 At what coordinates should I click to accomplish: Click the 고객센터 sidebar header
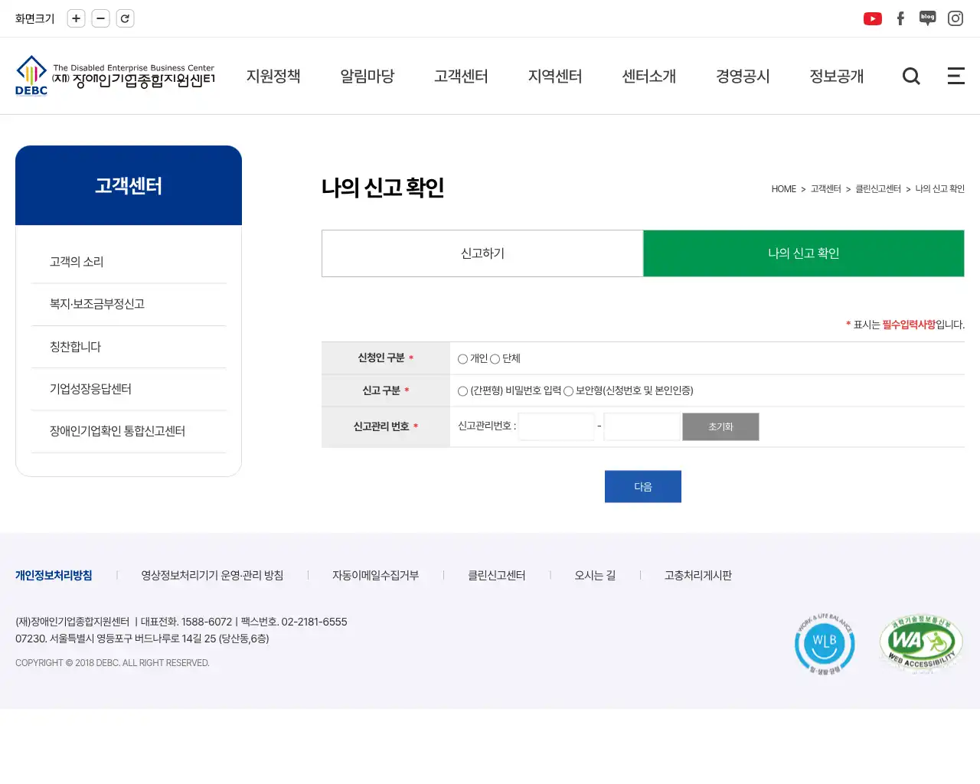click(x=129, y=185)
